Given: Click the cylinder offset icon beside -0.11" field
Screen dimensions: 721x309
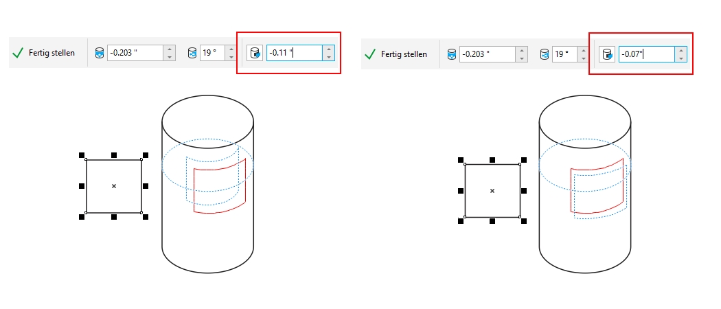Looking at the screenshot, I should (x=255, y=53).
